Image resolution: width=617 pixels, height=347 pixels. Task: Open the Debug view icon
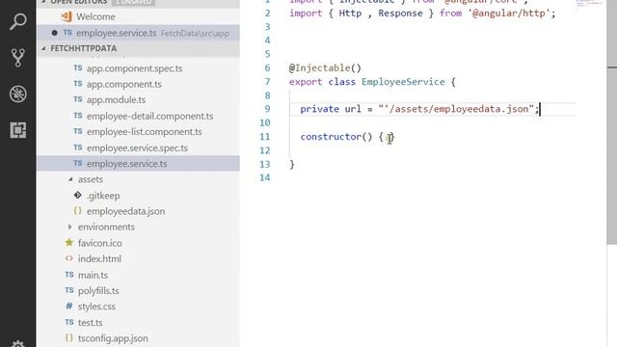click(x=17, y=93)
